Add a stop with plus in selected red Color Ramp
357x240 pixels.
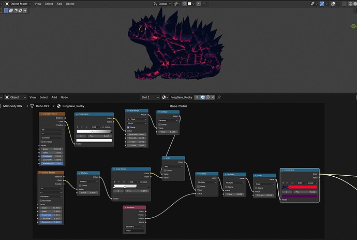[283, 183]
